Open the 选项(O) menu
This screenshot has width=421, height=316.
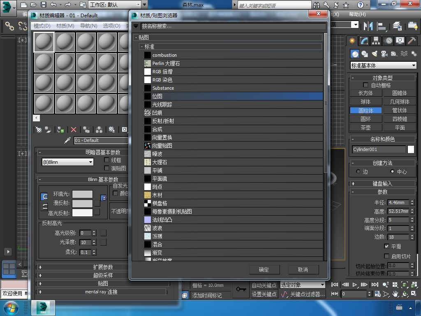pyautogui.click(x=112, y=26)
